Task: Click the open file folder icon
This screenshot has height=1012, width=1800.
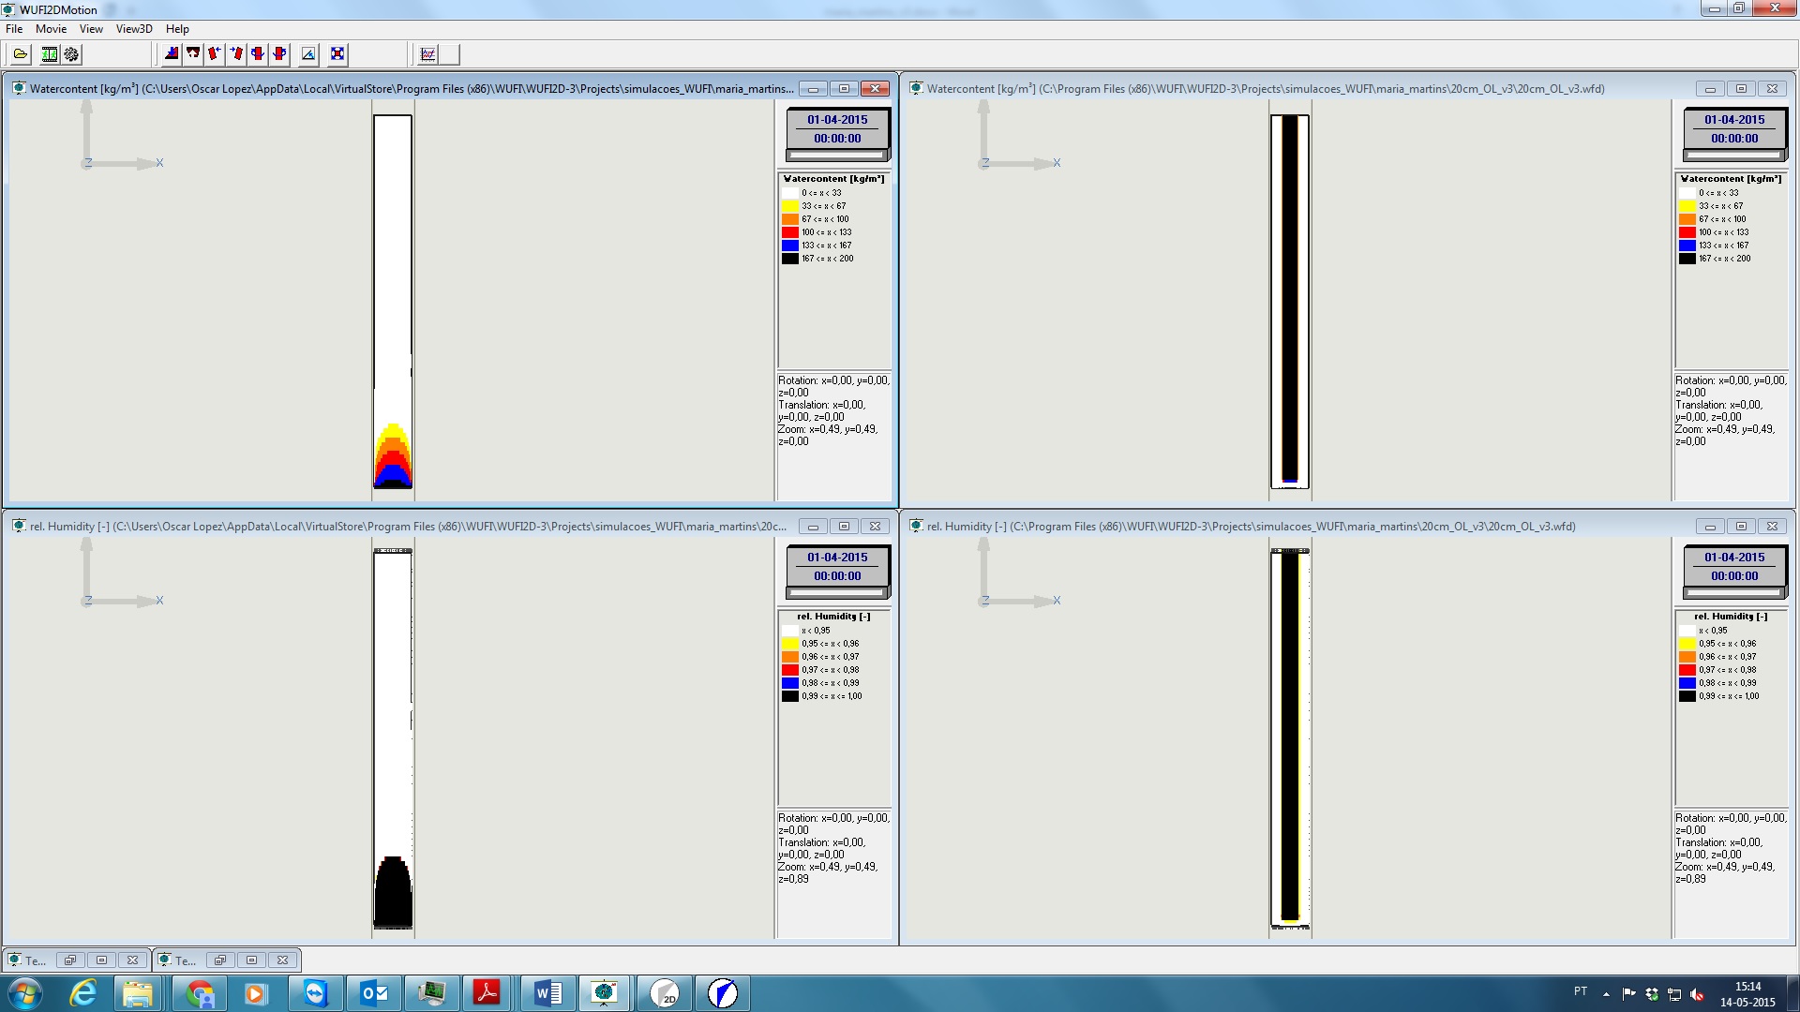Action: tap(20, 54)
